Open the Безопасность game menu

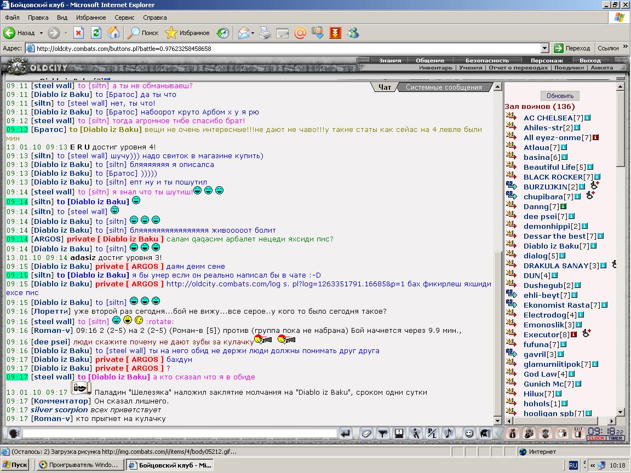(x=487, y=60)
